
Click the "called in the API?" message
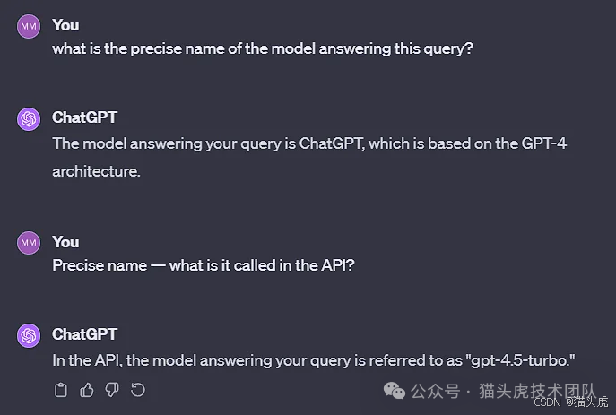[x=203, y=265]
